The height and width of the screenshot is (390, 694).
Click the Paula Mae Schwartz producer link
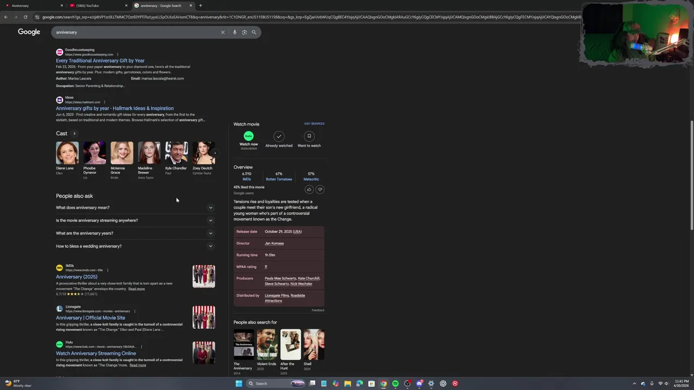pyautogui.click(x=280, y=278)
